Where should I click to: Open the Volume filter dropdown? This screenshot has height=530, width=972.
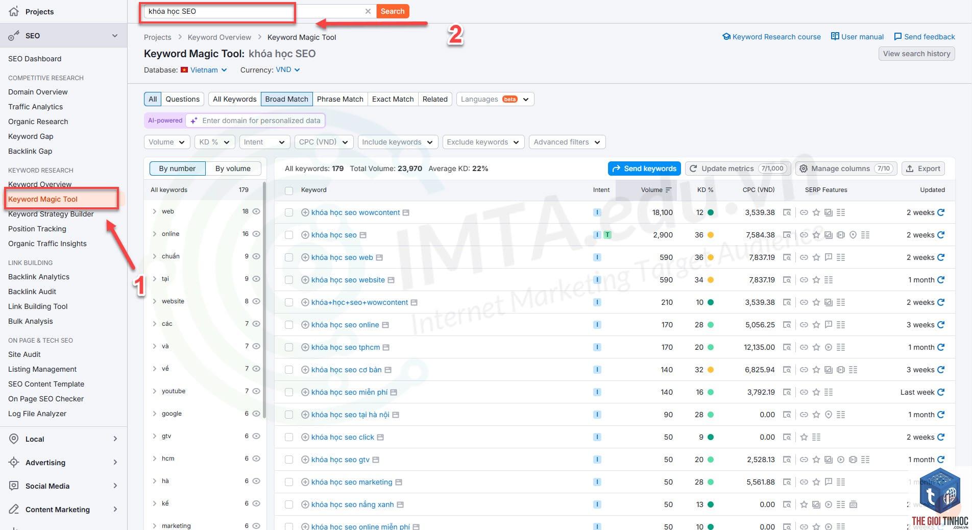pos(167,142)
